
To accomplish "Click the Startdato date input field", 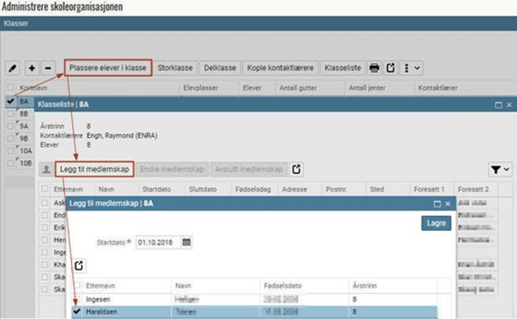I will 157,242.
